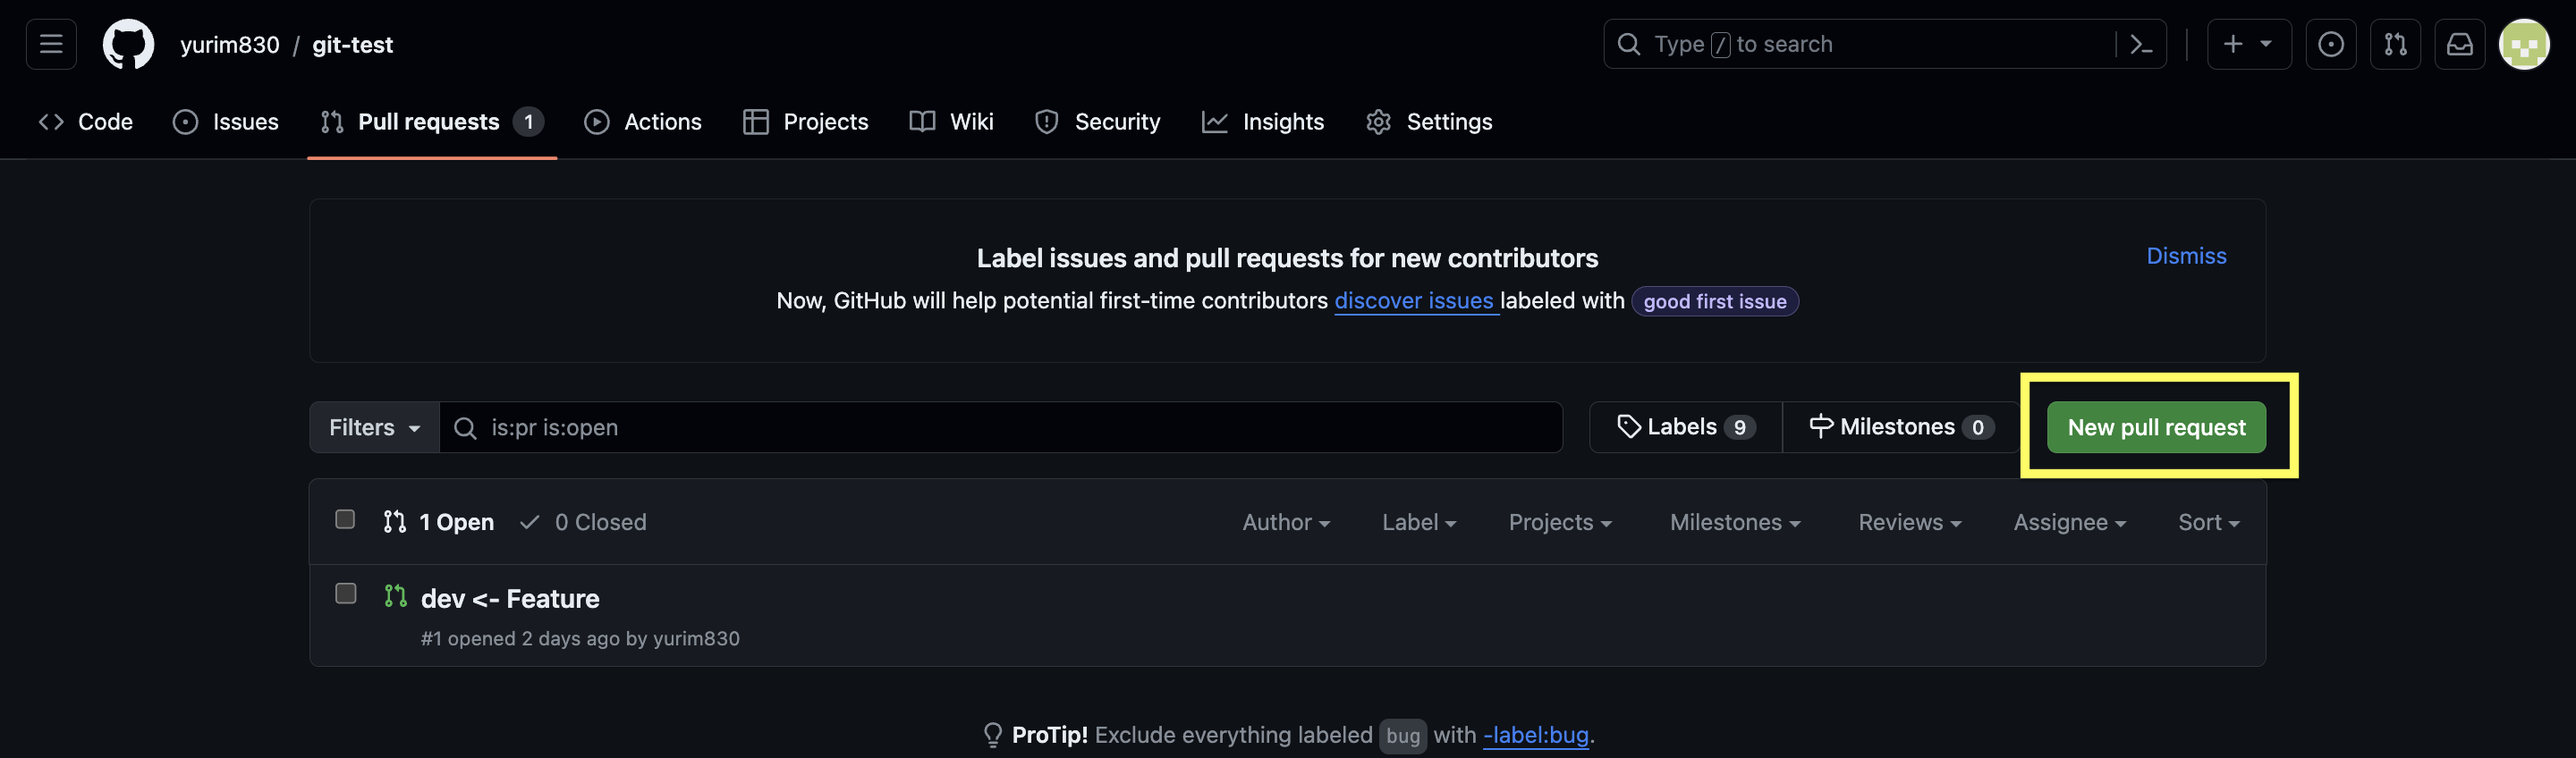Click the search magnifier icon in header
Viewport: 2576px width, 758px height.
(1629, 44)
